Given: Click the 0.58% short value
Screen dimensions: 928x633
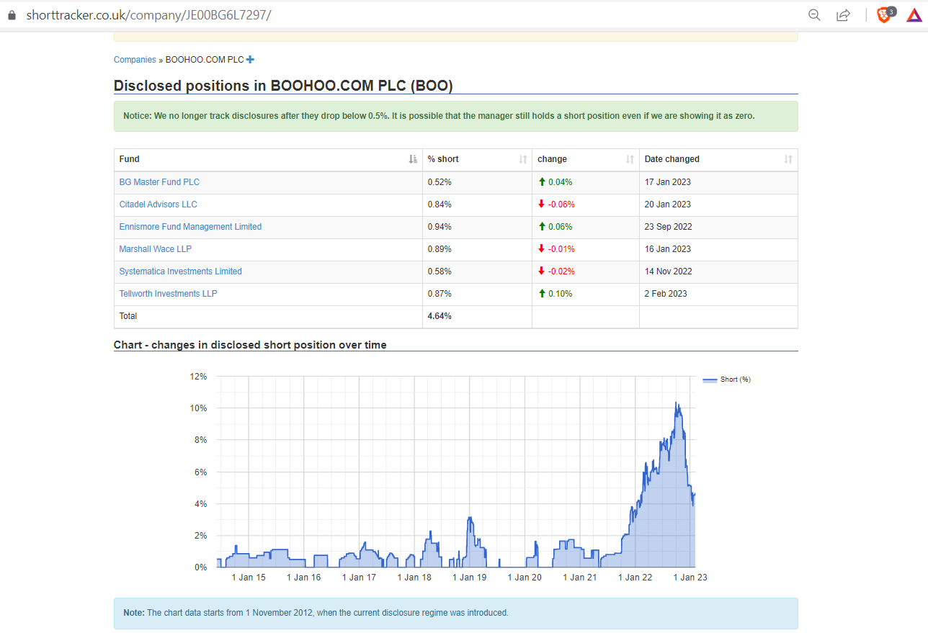Looking at the screenshot, I should 440,271.
